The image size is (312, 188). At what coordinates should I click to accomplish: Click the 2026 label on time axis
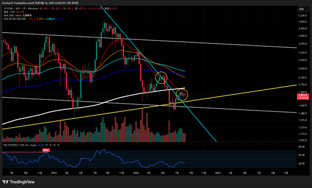coord(136,173)
